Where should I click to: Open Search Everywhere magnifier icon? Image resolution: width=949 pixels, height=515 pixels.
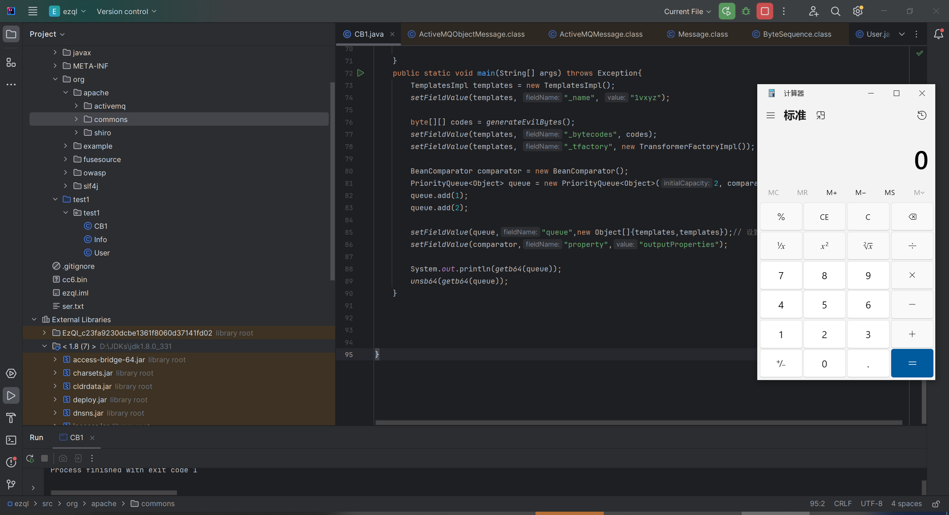click(x=836, y=11)
